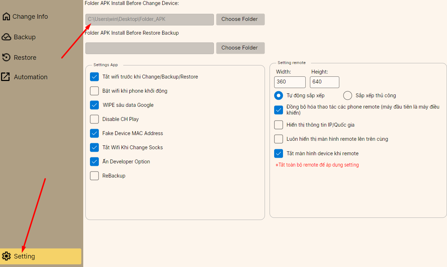The image size is (447, 267).
Task: Select Sắp xếp thủ công radio button
Action: point(347,95)
